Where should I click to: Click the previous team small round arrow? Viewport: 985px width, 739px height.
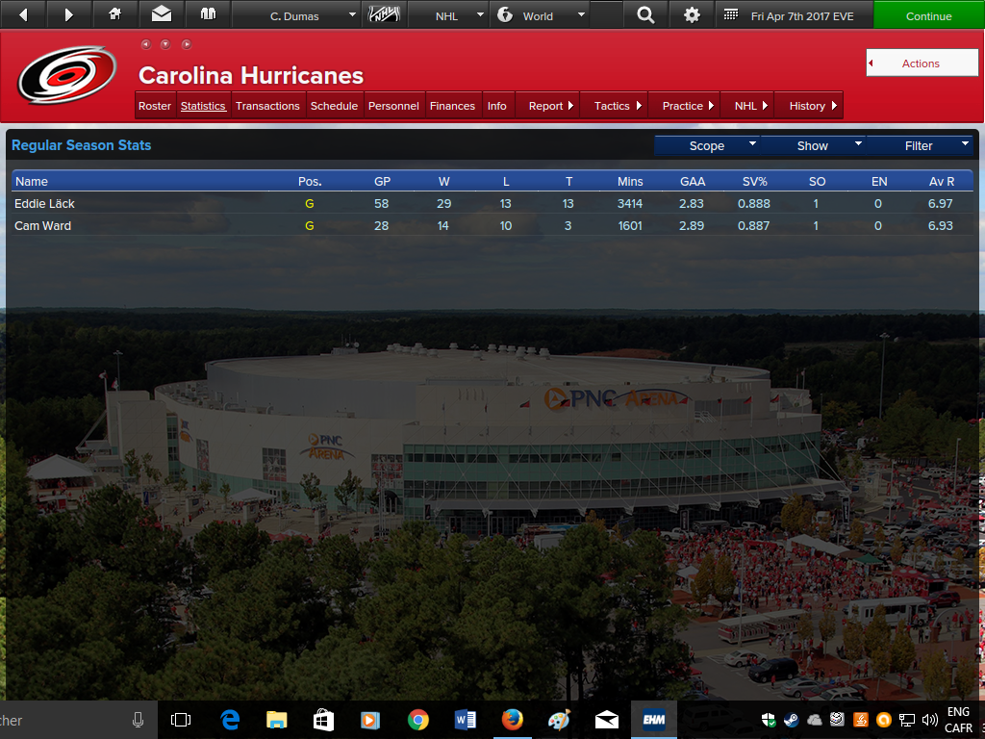pos(146,44)
